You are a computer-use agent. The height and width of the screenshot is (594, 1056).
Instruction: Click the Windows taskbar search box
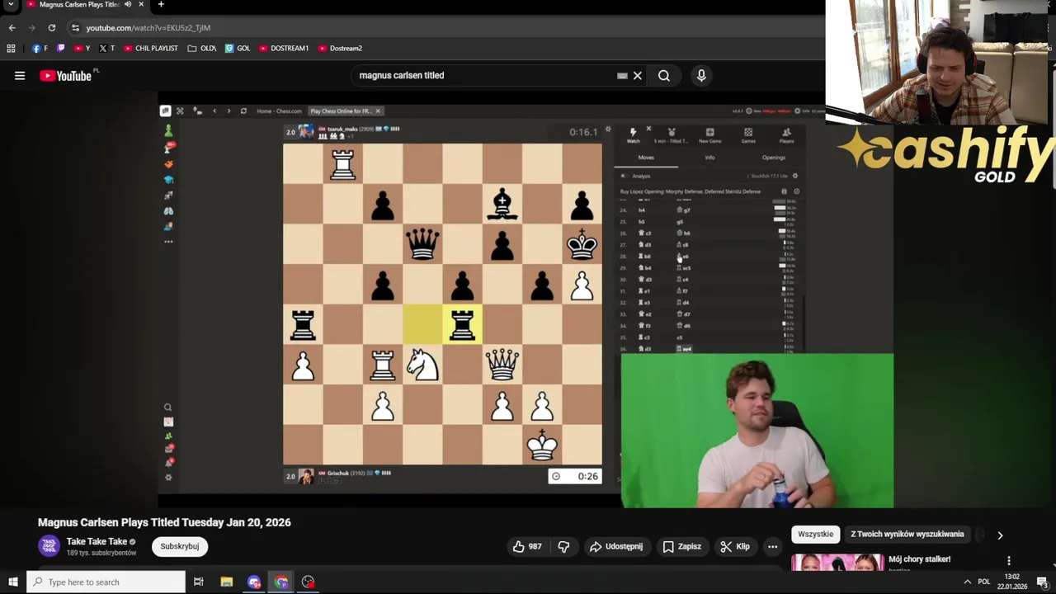pyautogui.click(x=106, y=582)
